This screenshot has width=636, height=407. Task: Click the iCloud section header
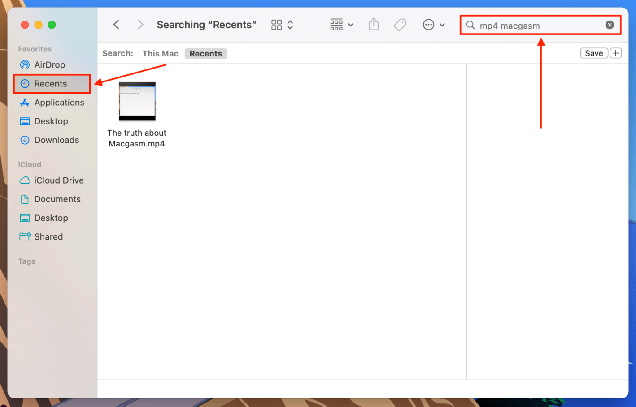pyautogui.click(x=30, y=165)
